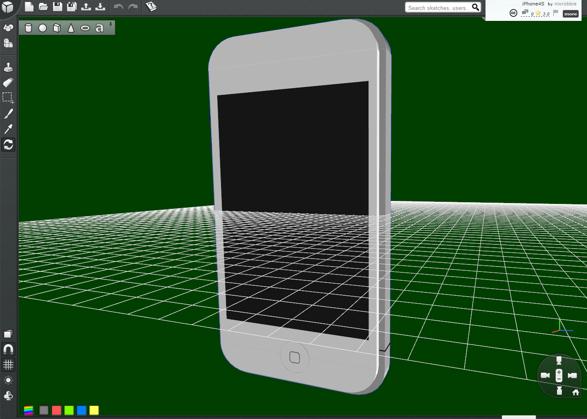Select the extrude tool
This screenshot has width=587, height=419.
pos(8,67)
